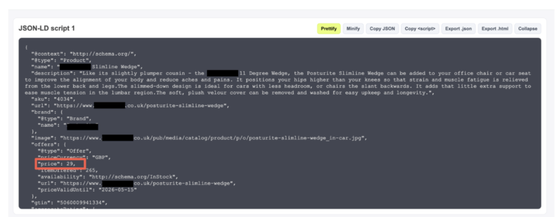Click the "itemOffered": 265 line
Viewport: 560px width, 217px height.
click(x=68, y=170)
